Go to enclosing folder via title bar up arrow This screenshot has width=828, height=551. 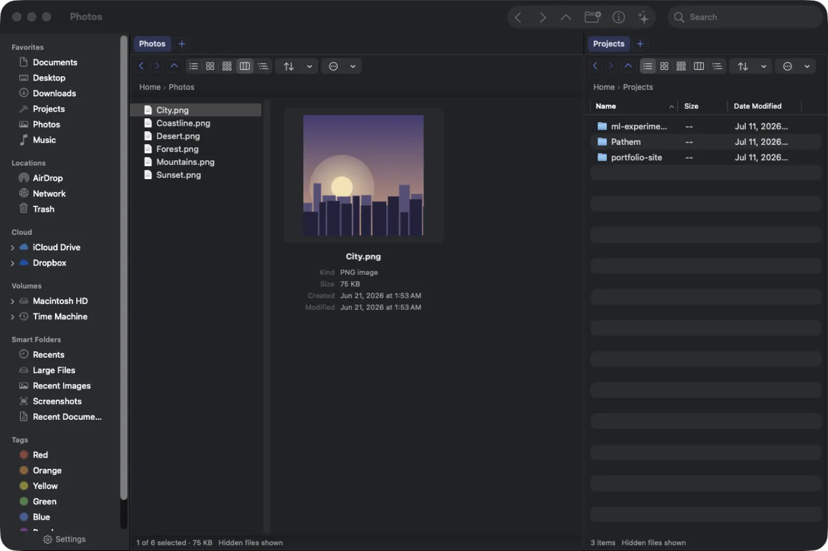pos(566,17)
